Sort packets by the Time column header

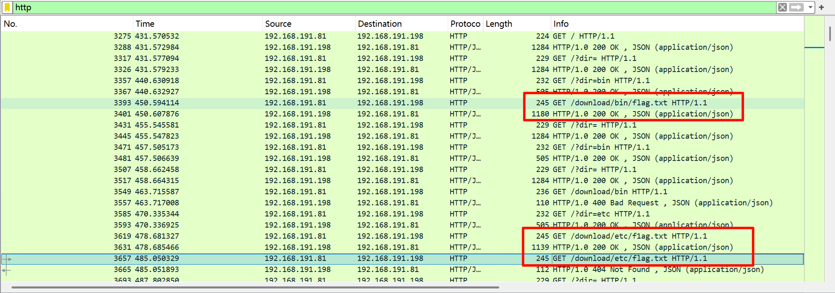pyautogui.click(x=198, y=24)
